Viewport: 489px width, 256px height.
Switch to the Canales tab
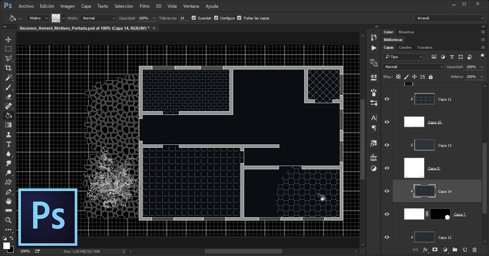pyautogui.click(x=405, y=48)
